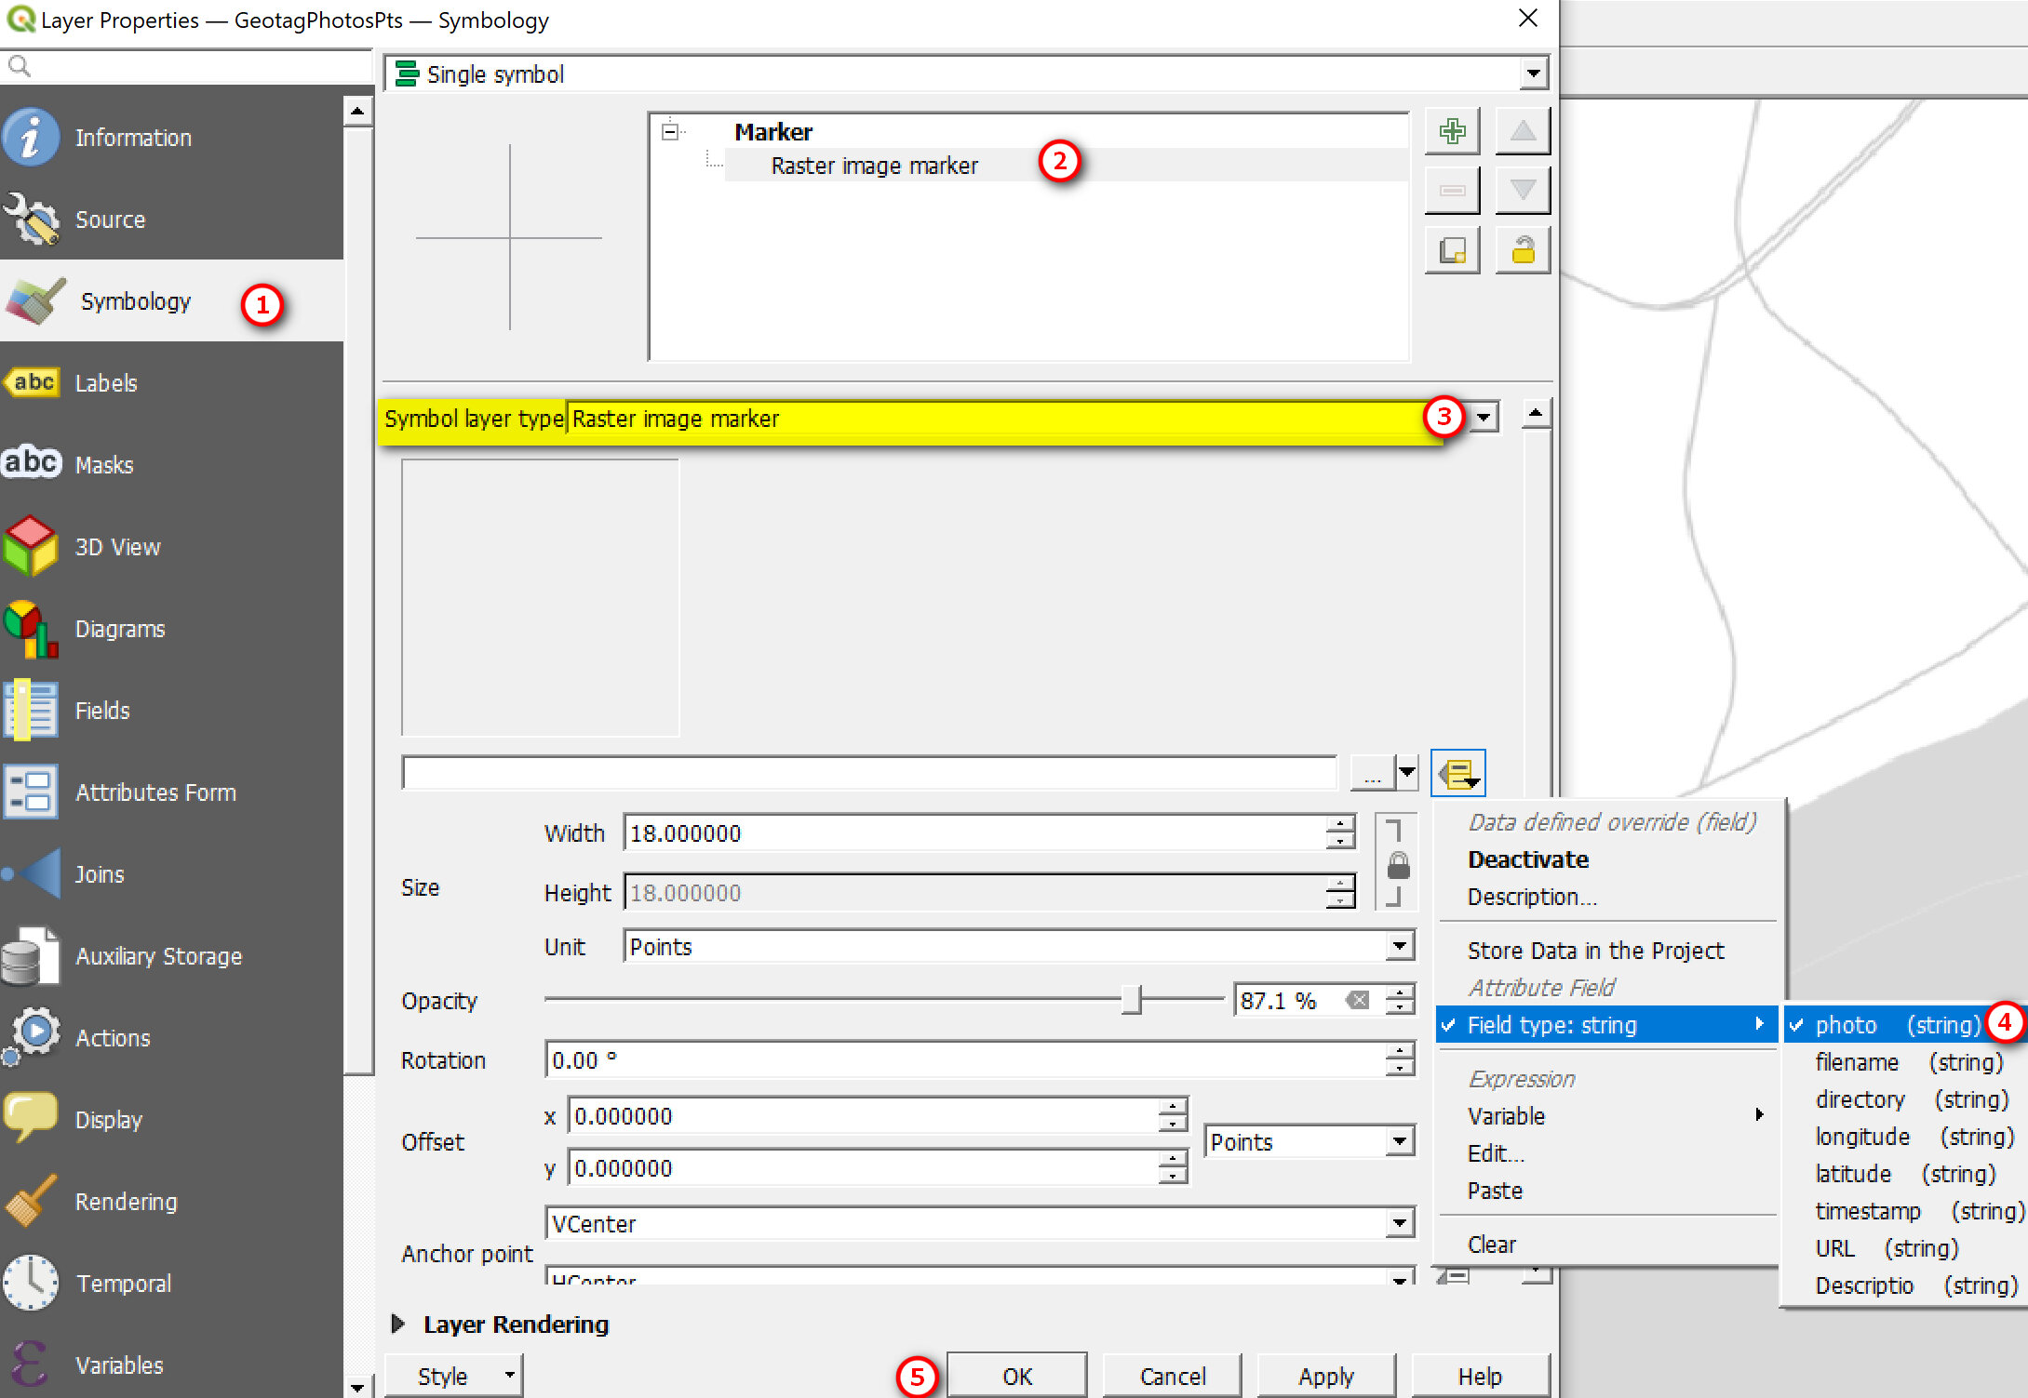Image resolution: width=2028 pixels, height=1398 pixels.
Task: Open the data defined override for image path
Action: (x=1456, y=772)
